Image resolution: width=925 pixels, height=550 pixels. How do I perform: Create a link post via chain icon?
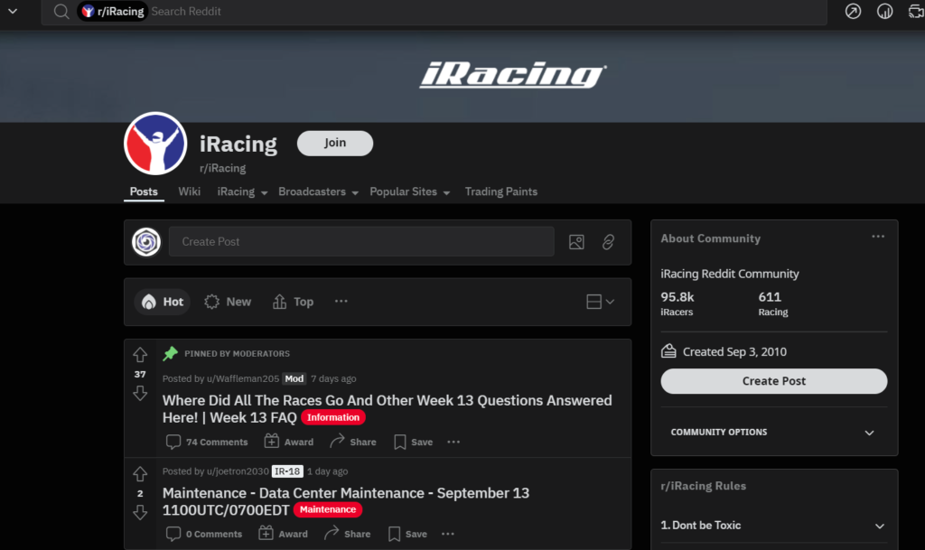coord(608,242)
